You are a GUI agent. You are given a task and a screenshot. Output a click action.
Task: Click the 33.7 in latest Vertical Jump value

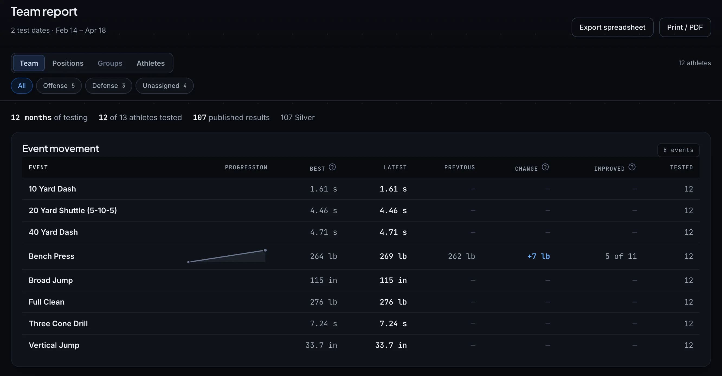391,345
